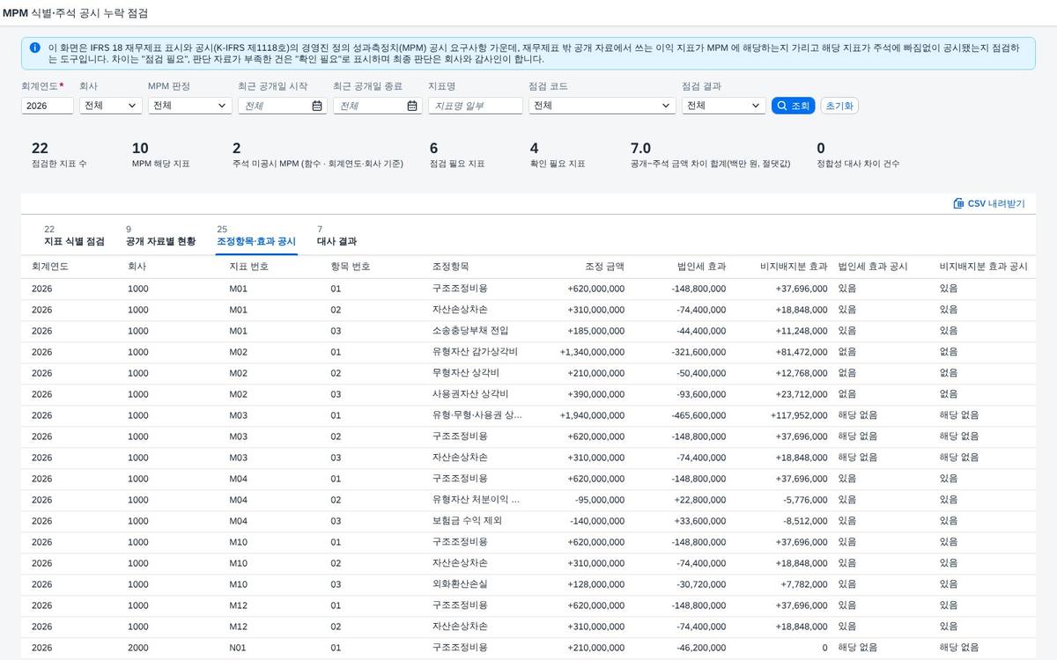Click the 법인세 효과 column header
This screenshot has width=1057, height=660.
(x=701, y=267)
